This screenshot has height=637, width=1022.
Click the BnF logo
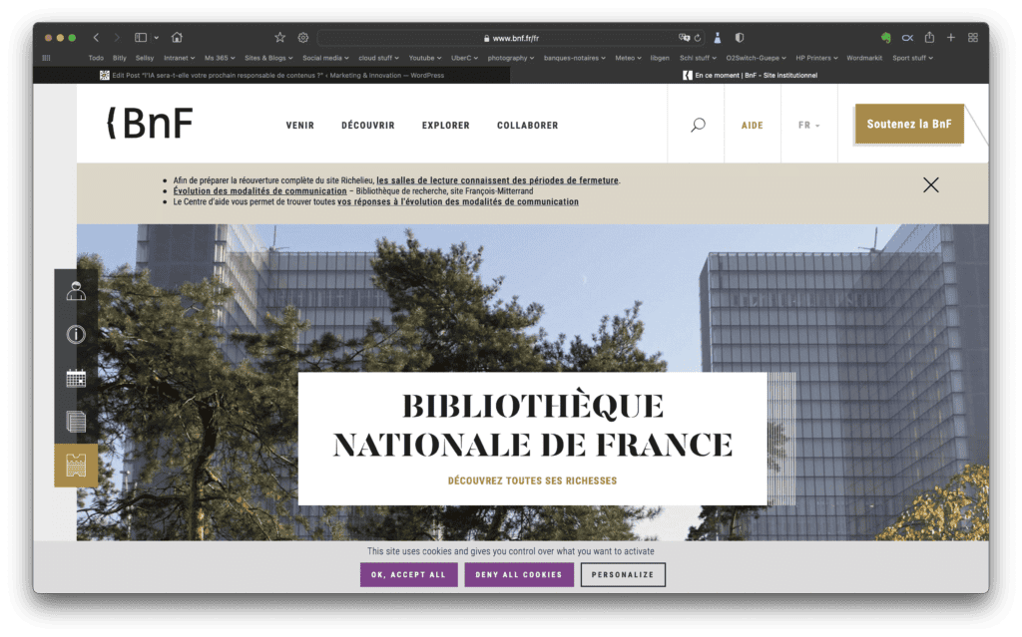[x=150, y=123]
